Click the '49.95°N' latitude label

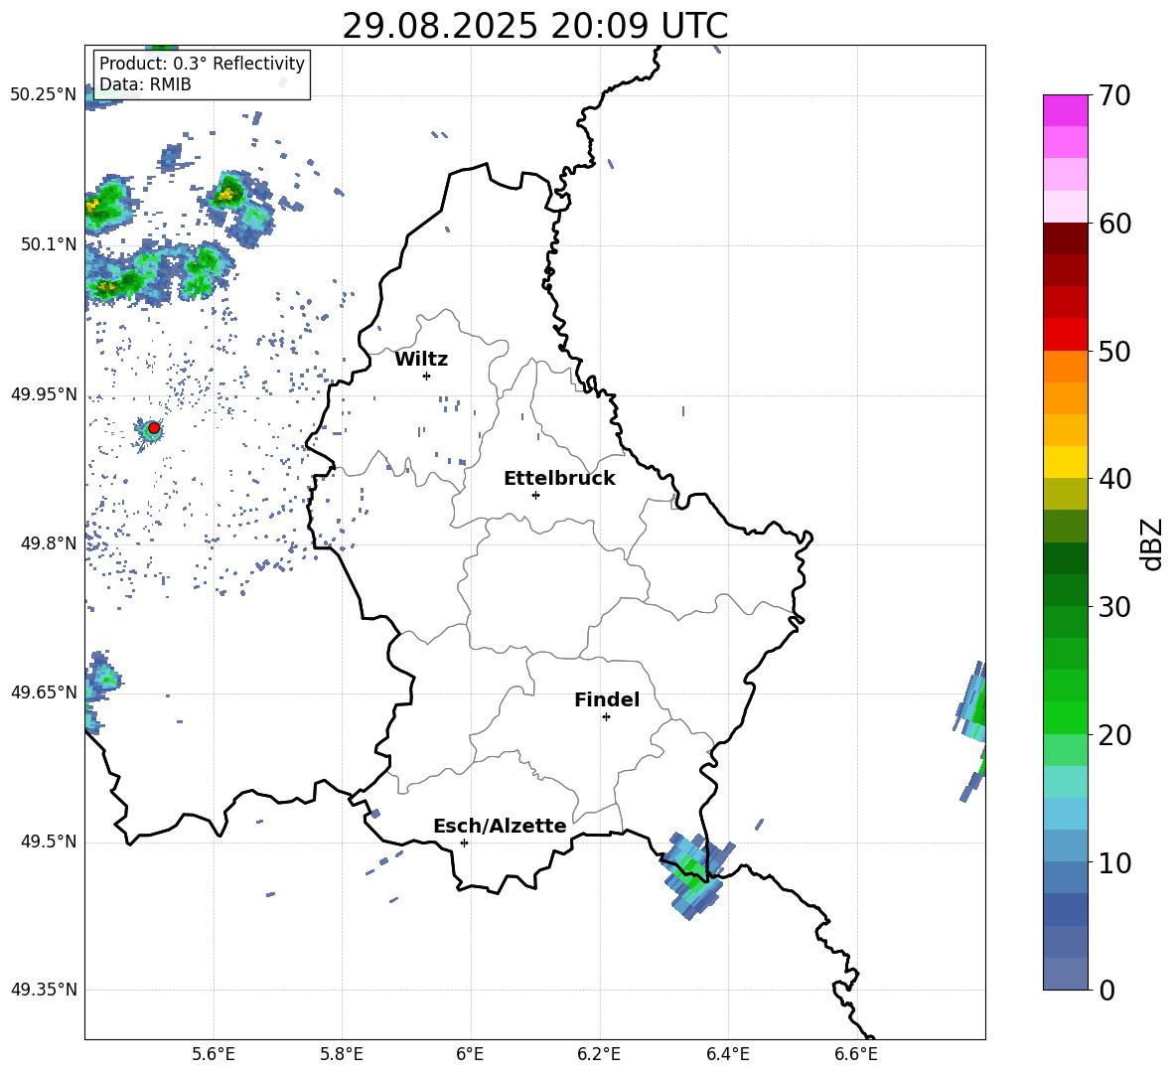pyautogui.click(x=44, y=393)
